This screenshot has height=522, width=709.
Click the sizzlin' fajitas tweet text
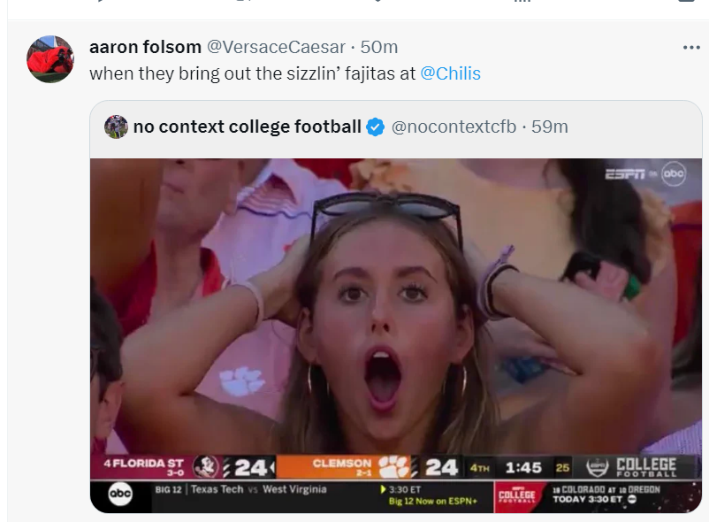[x=252, y=73]
